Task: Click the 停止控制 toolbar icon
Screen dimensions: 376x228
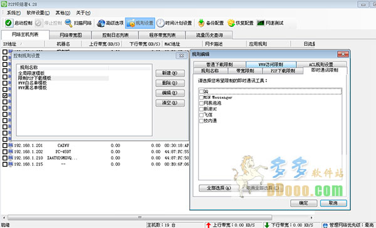Action: coord(38,23)
